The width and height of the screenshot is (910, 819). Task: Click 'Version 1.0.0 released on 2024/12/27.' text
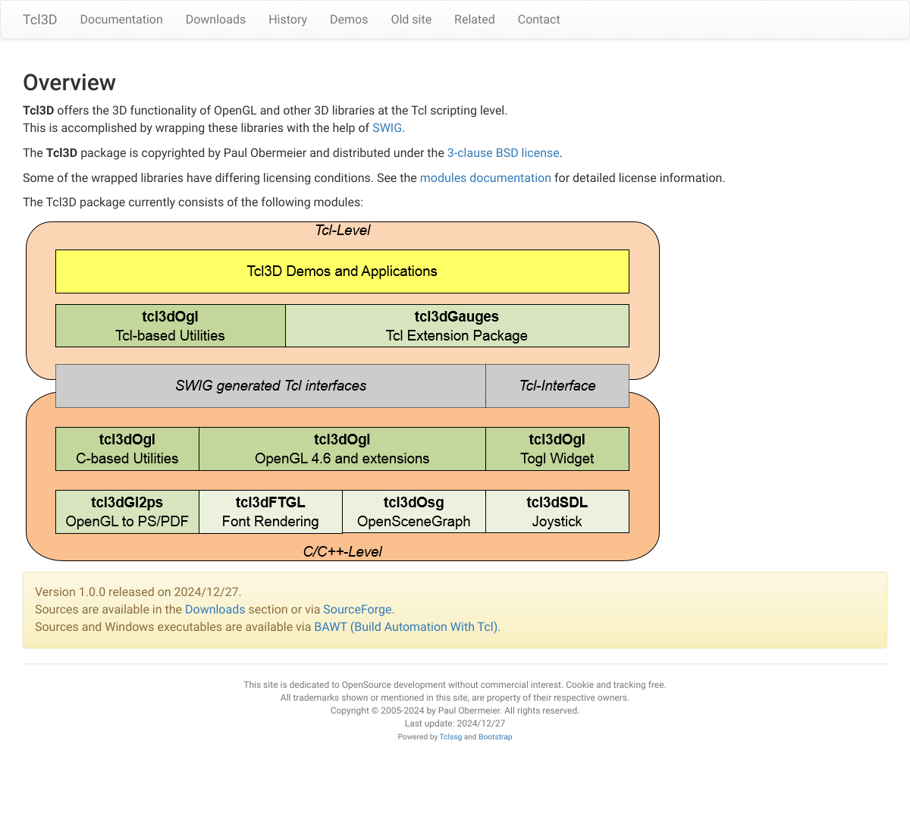click(x=138, y=592)
